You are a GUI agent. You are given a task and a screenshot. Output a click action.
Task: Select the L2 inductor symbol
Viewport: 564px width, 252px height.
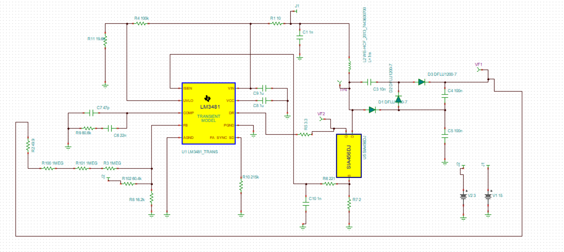point(349,66)
